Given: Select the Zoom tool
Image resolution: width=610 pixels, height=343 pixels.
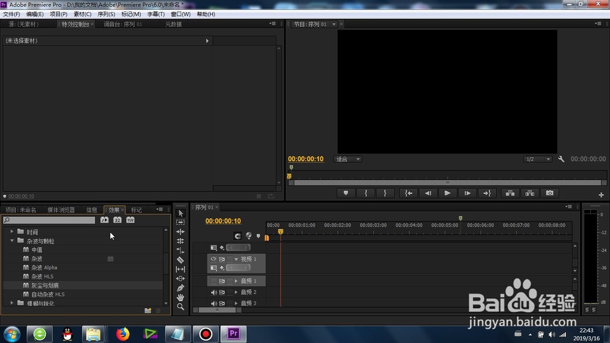Looking at the screenshot, I should pyautogui.click(x=181, y=307).
